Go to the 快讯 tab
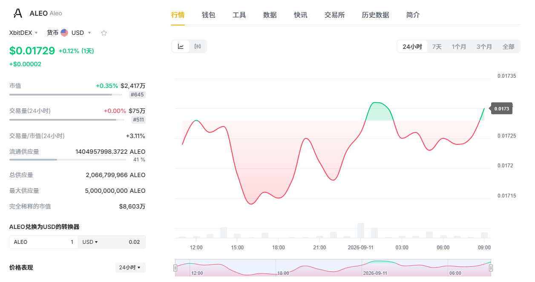The image size is (535, 282). pos(301,15)
